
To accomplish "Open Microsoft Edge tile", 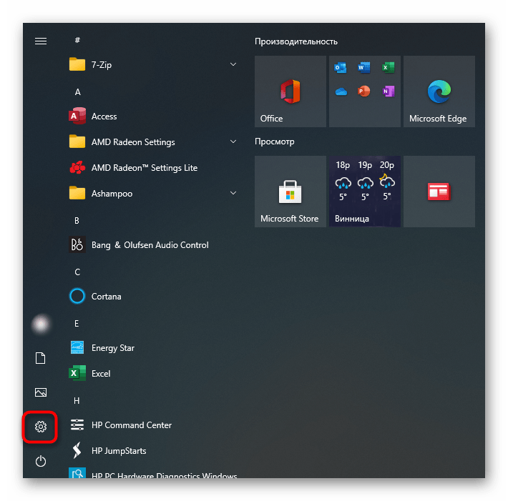I will click(439, 91).
